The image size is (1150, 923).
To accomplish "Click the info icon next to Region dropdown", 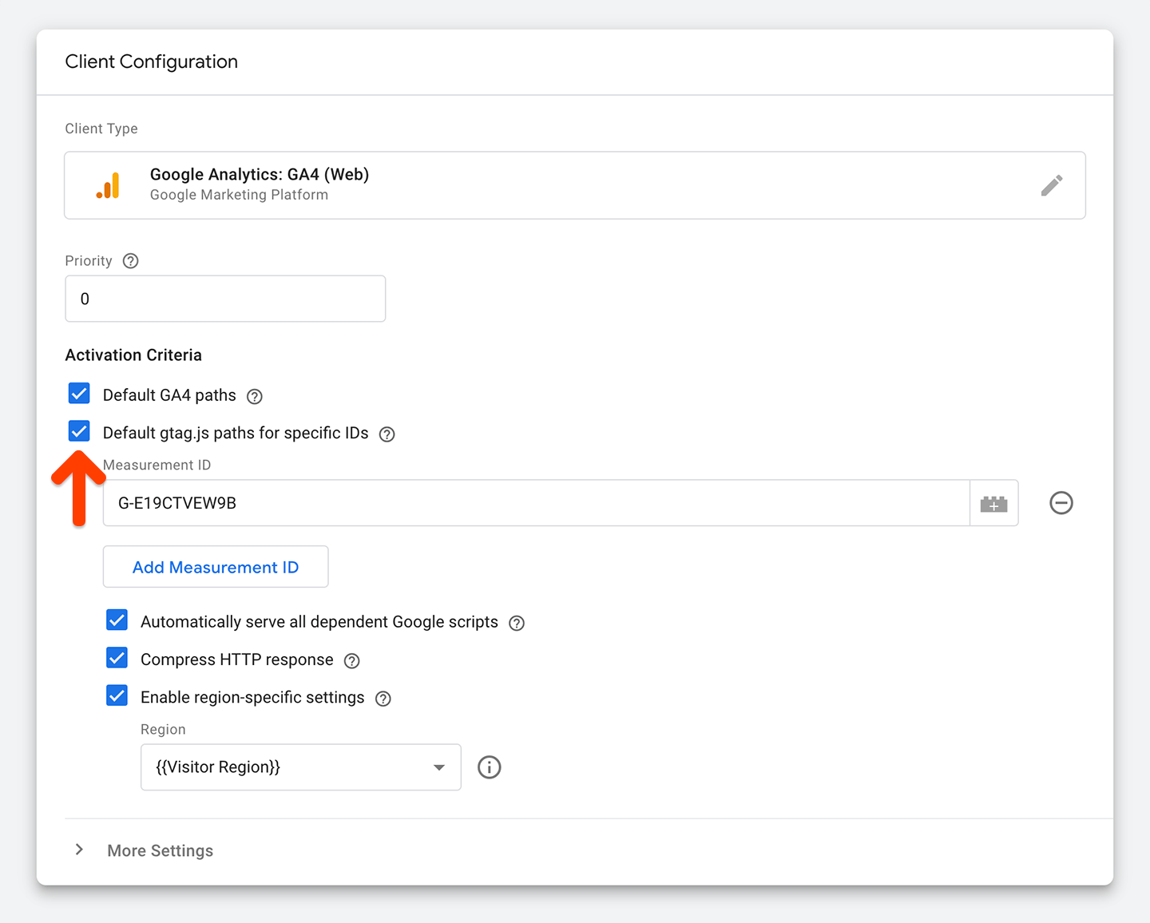I will [489, 767].
